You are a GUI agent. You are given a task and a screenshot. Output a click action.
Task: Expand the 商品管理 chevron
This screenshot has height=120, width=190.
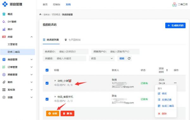tap(32, 59)
